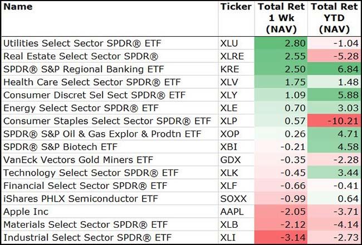
Task: Click the -2.12 weekly return cell
Action: point(281,224)
